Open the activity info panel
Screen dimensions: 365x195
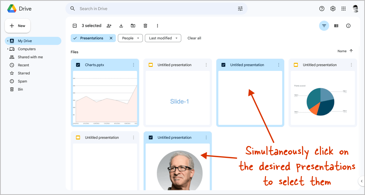348,25
